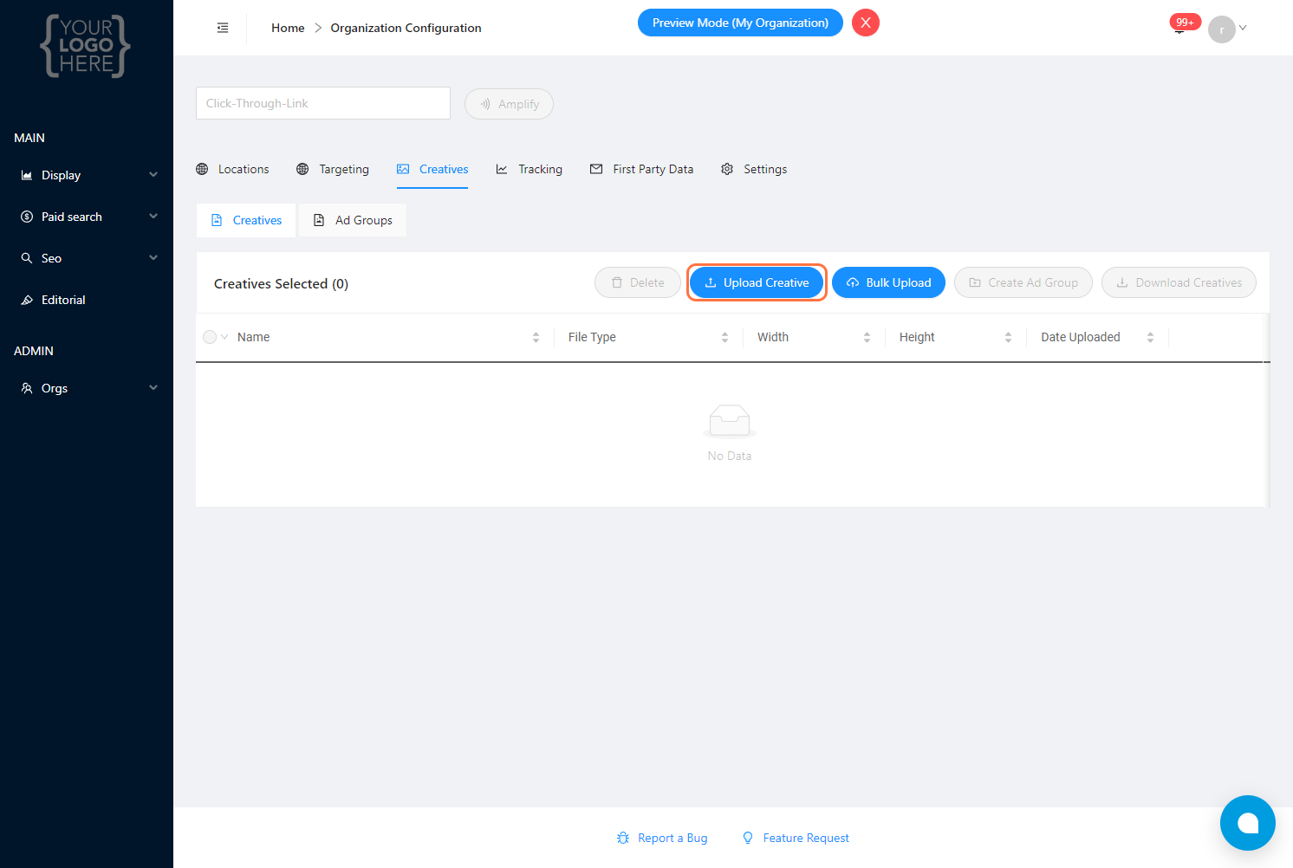Switch to the Locations tab

(x=232, y=169)
